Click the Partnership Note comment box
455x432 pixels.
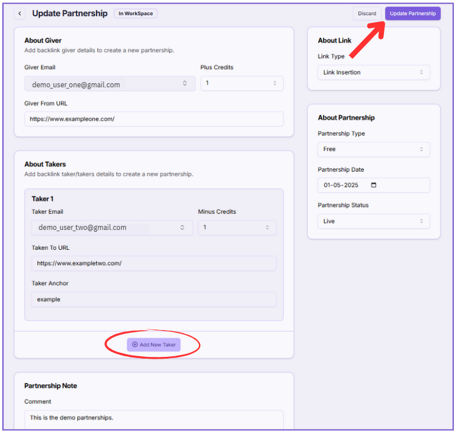pos(154,419)
